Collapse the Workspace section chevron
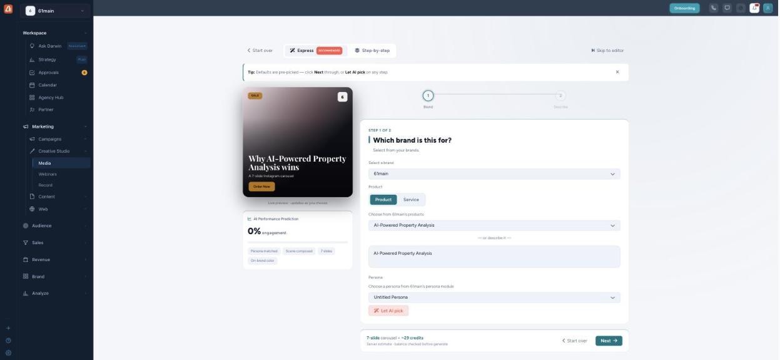780x360 pixels. pyautogui.click(x=86, y=33)
